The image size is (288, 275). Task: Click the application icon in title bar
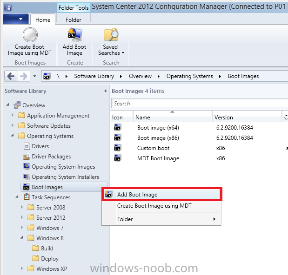[8, 8]
